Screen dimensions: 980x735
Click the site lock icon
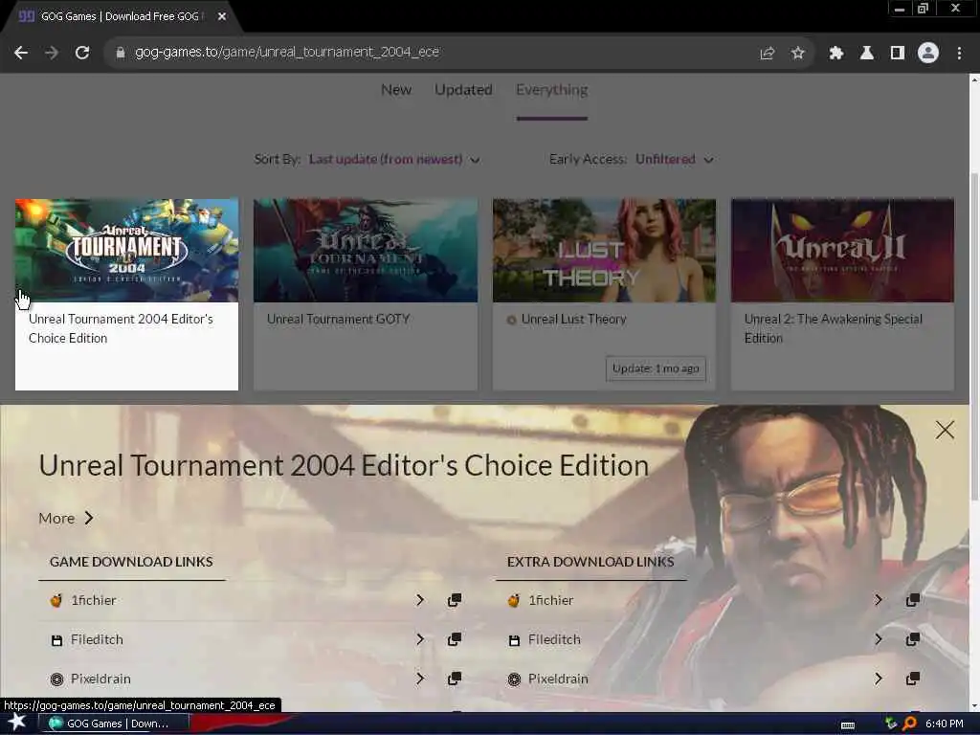click(121, 53)
